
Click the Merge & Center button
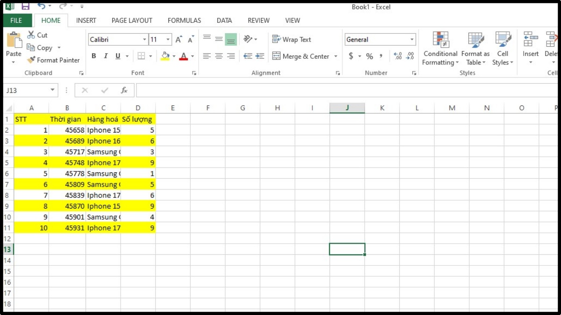coord(301,56)
